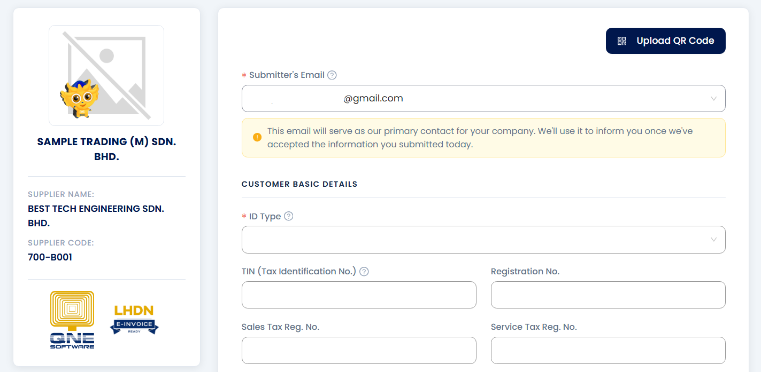Click the ID Type dropdown chevron arrow
761x372 pixels.
713,240
